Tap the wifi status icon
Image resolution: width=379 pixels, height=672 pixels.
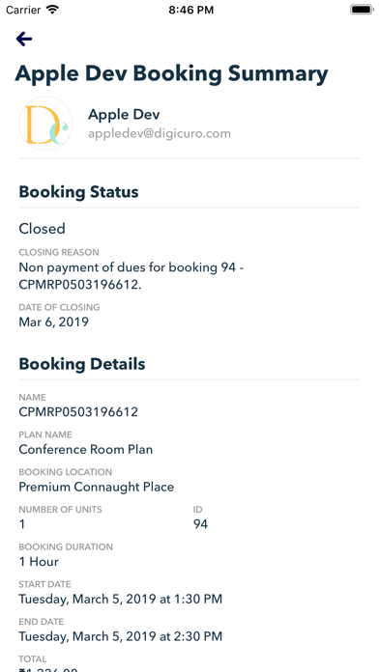(x=53, y=10)
